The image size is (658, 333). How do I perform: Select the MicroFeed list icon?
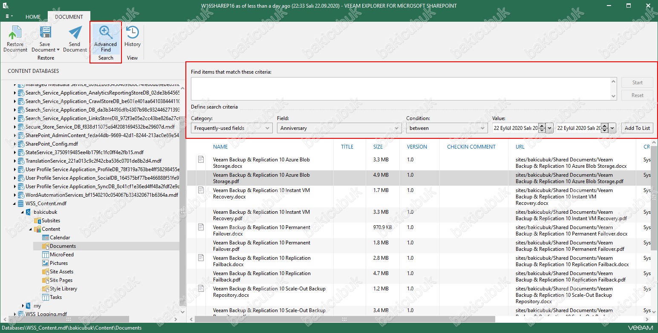coord(46,255)
